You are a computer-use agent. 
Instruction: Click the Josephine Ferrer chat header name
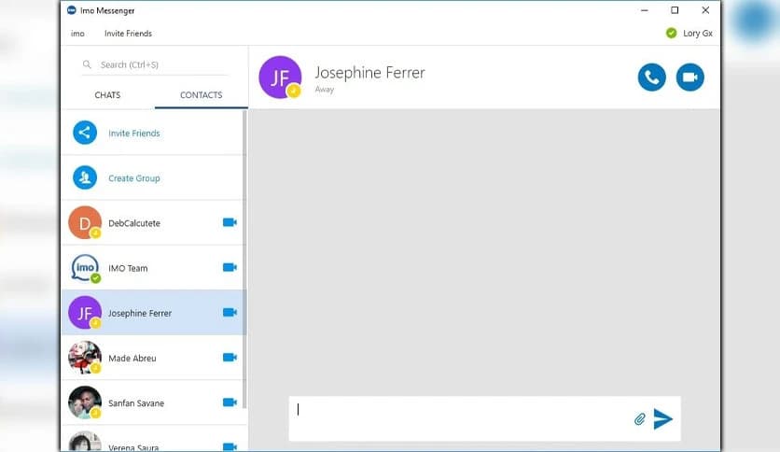(x=370, y=73)
